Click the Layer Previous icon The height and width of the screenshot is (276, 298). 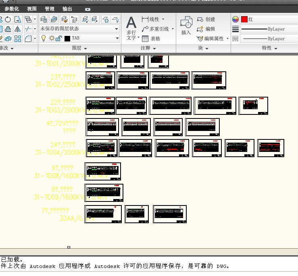coord(74,19)
